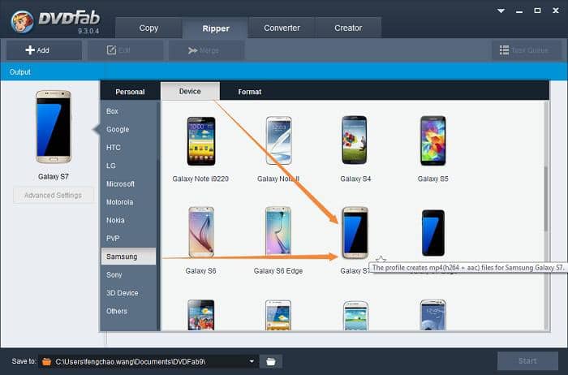Viewport: 568px width, 375px height.
Task: Click the Merge toolbar button
Action: pos(206,50)
